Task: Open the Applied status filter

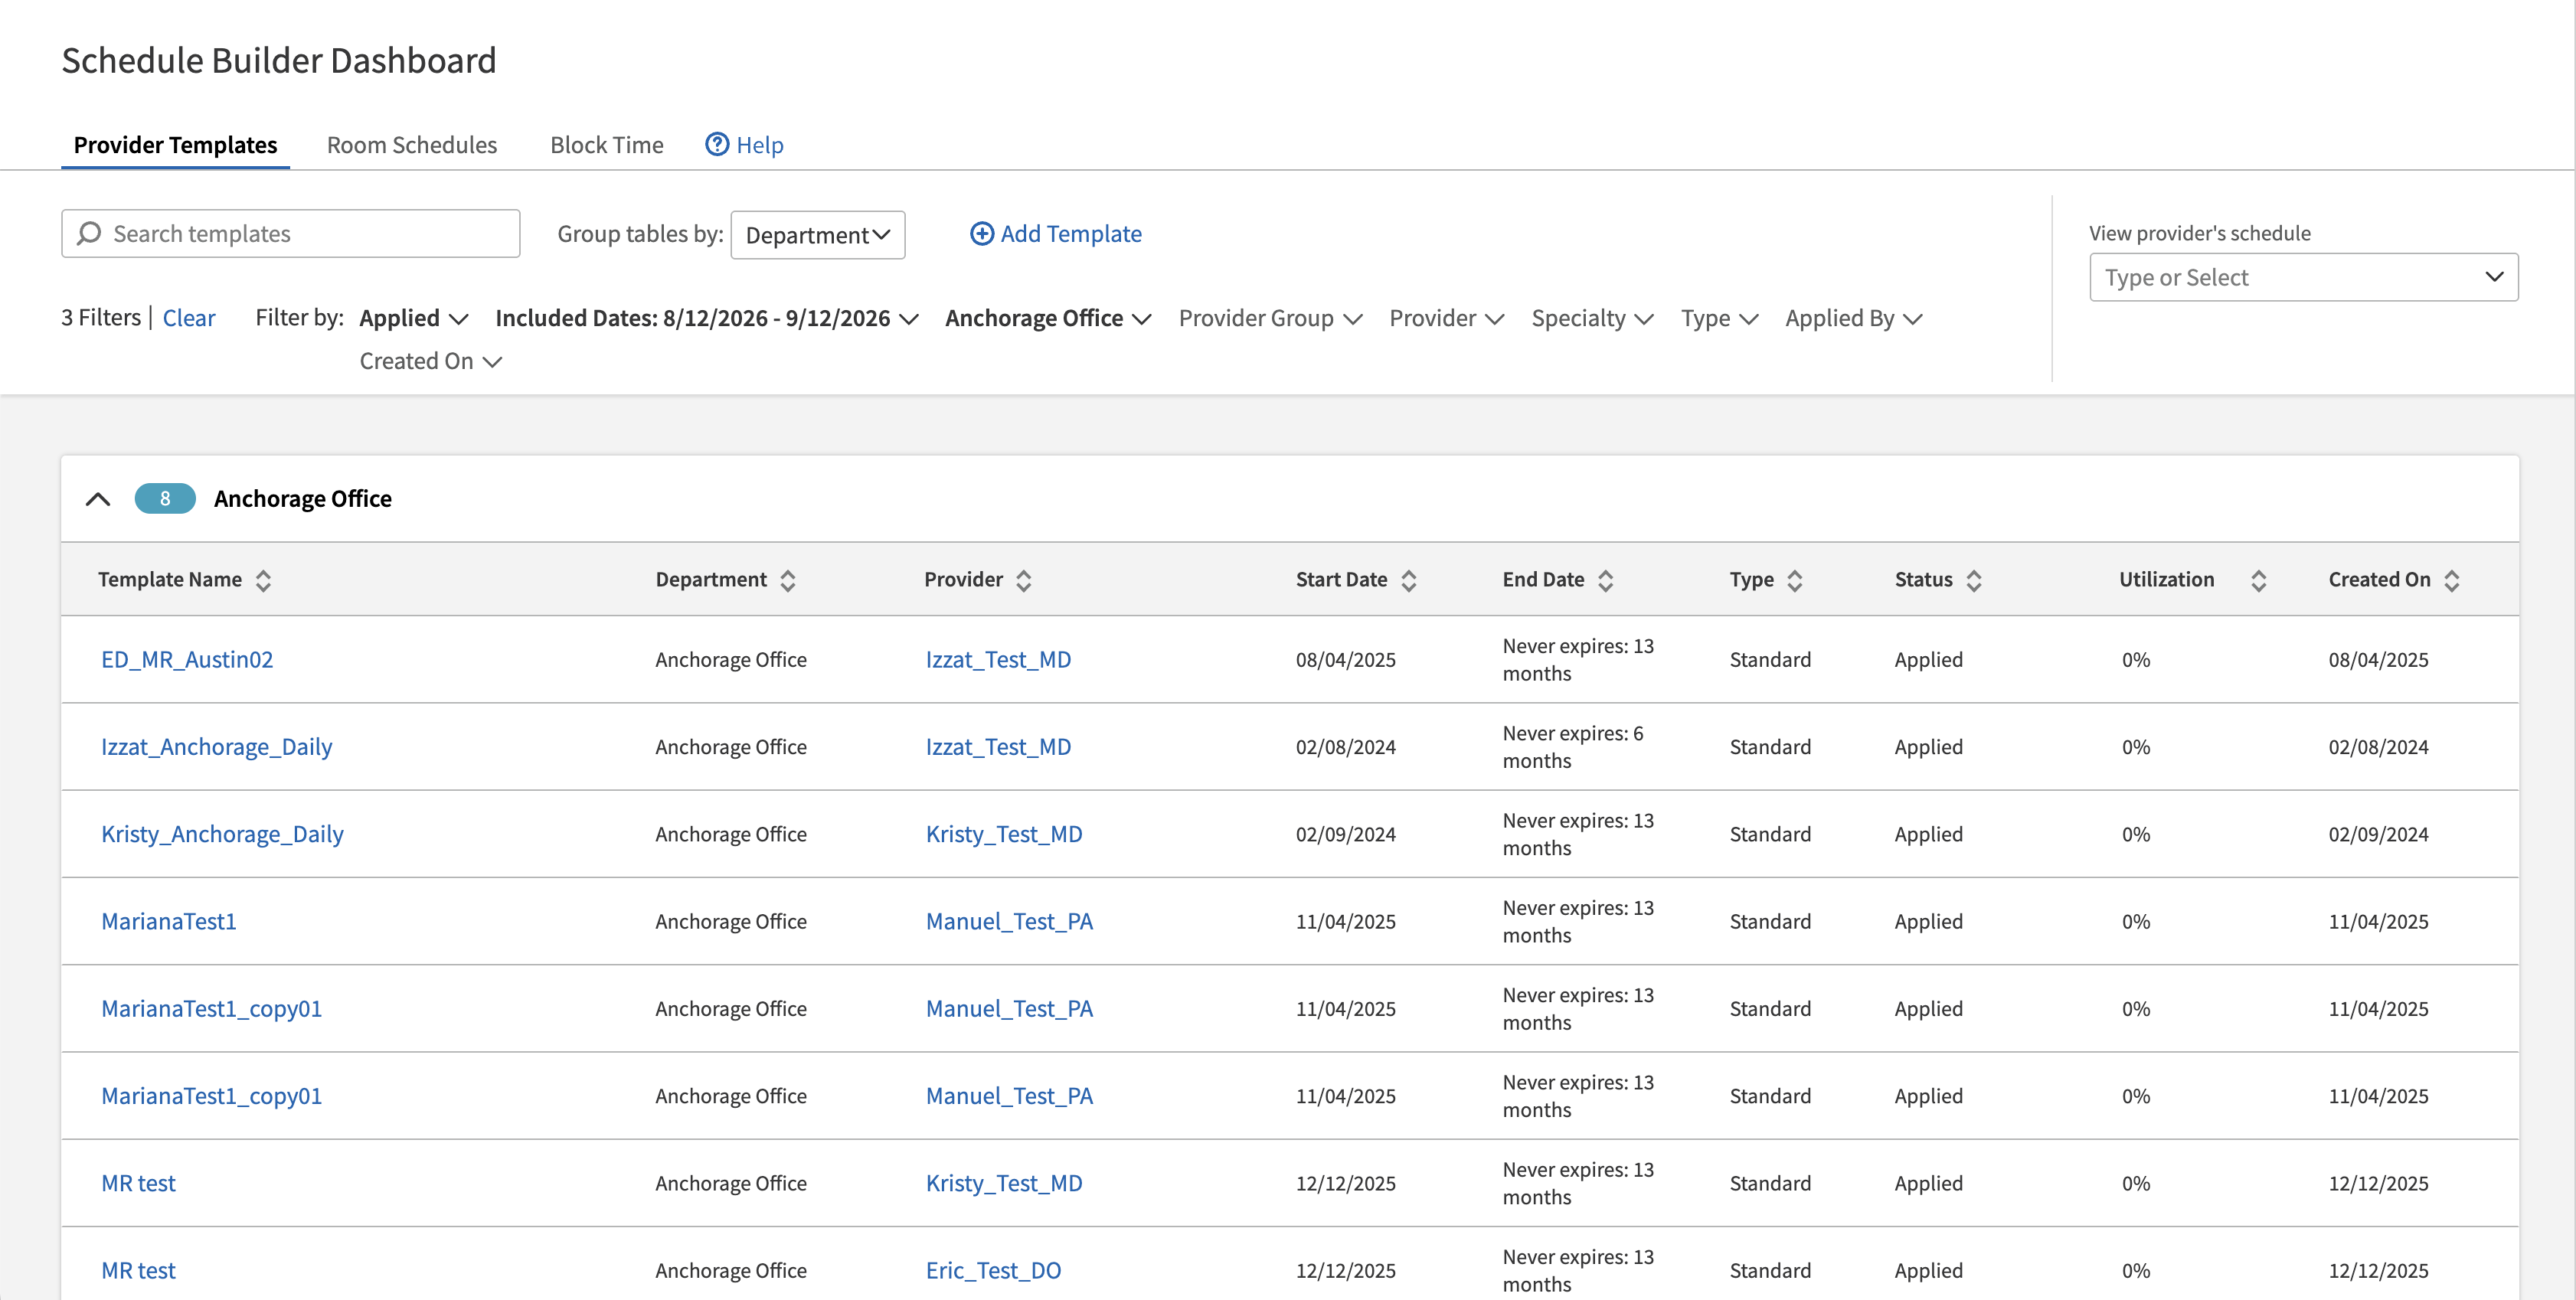Action: coord(414,318)
